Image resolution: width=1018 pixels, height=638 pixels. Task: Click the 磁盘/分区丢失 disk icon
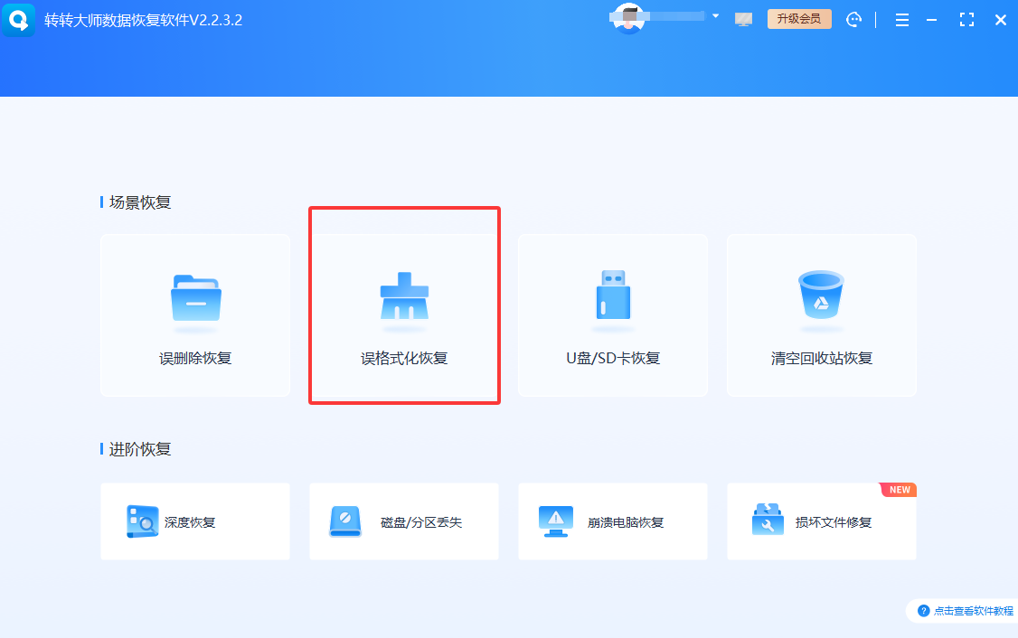(345, 521)
